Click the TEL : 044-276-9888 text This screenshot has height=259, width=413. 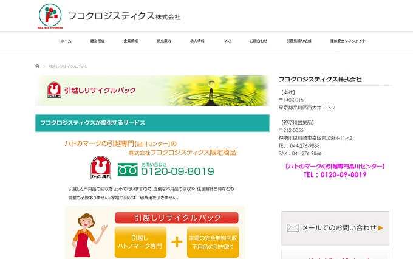point(299,145)
